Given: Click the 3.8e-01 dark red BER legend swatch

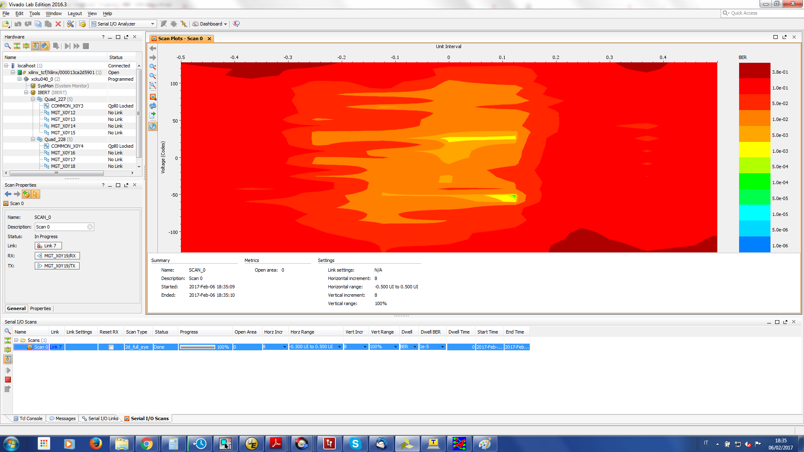Looking at the screenshot, I should pos(755,70).
